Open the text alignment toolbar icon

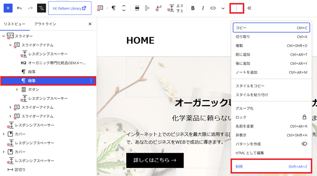pos(147,8)
